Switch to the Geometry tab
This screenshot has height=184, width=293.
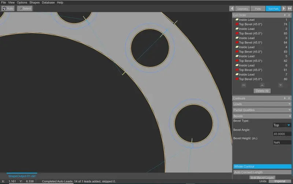[242, 8]
